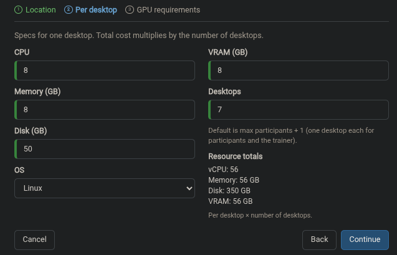Click the 'Default is max participants' hint
397x255 pixels.
tap(291, 135)
